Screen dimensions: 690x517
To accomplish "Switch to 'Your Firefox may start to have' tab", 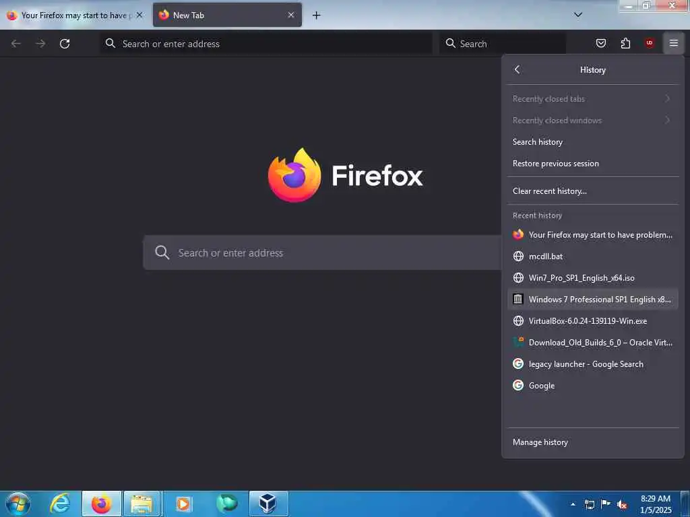I will 75,15.
